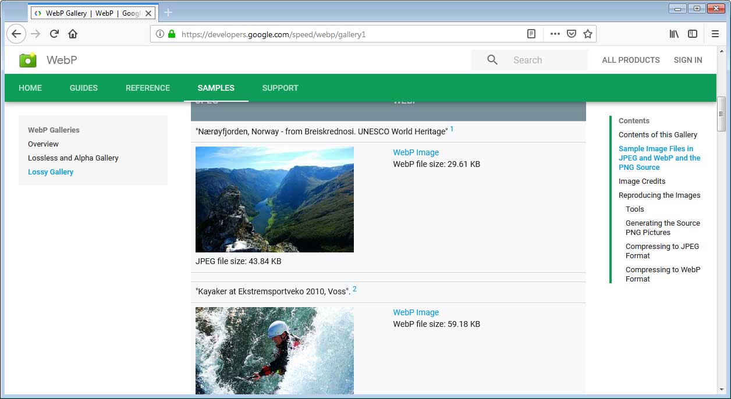Jump to Compressing to WebP Format

tap(663, 274)
